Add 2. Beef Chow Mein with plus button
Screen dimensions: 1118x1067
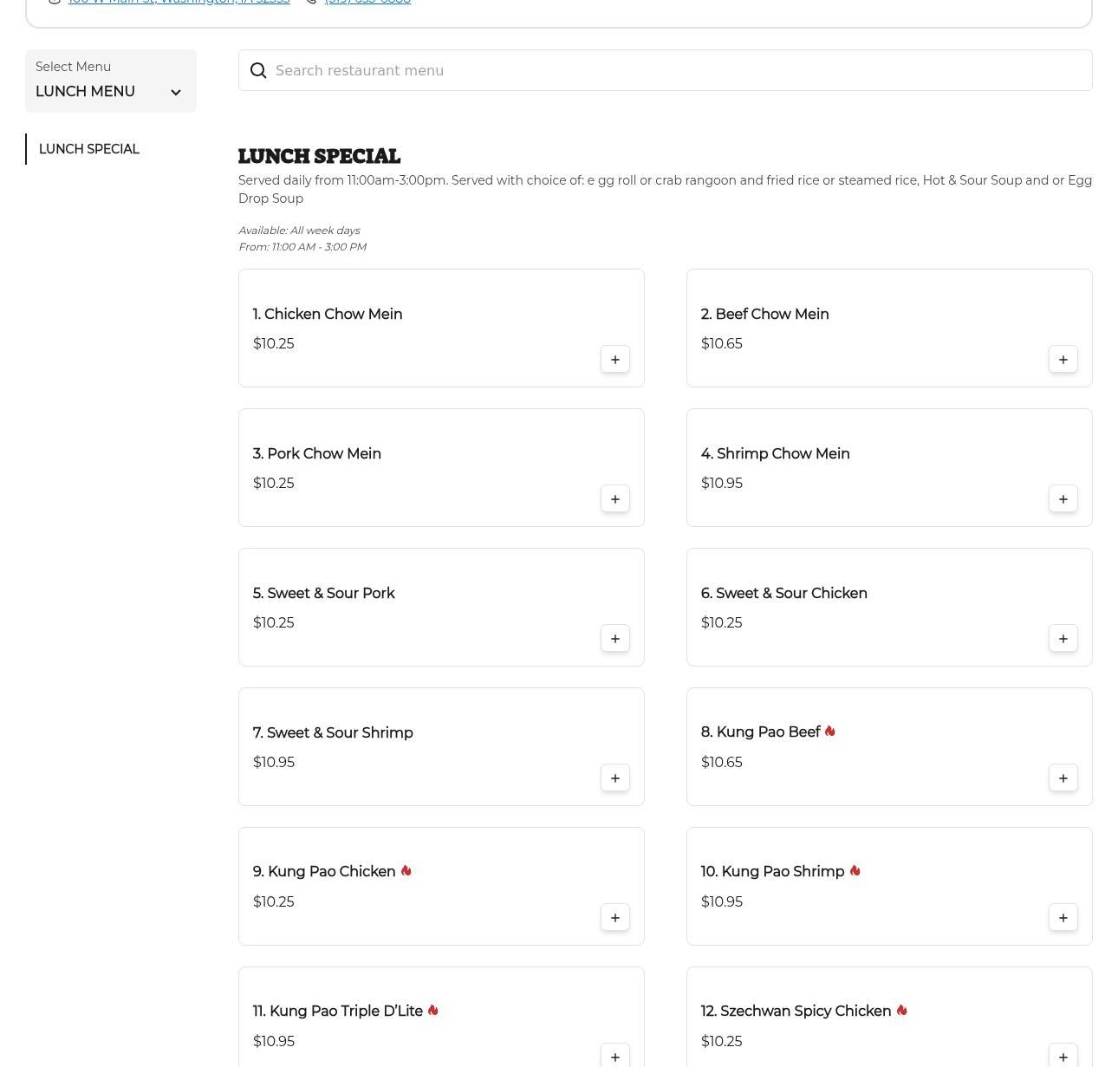click(1063, 360)
